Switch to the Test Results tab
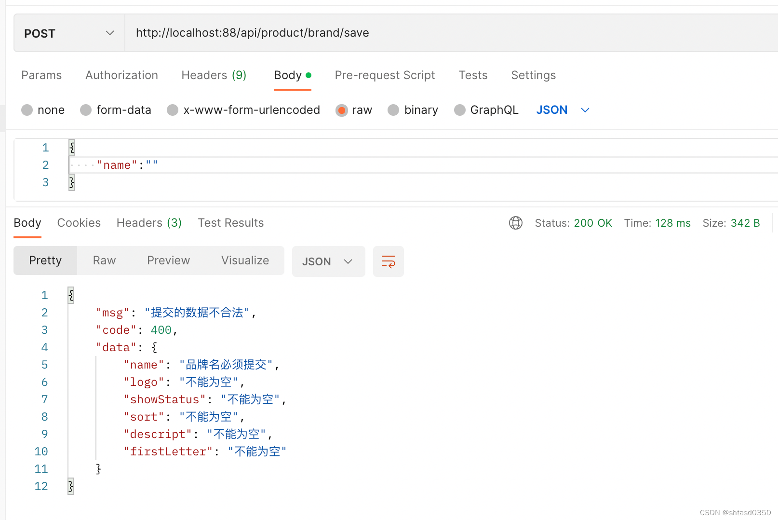The height and width of the screenshot is (520, 778). (x=231, y=223)
